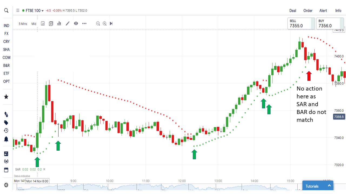Select the pencil drawing tool
This screenshot has height=194, width=346.
(x=68, y=23)
